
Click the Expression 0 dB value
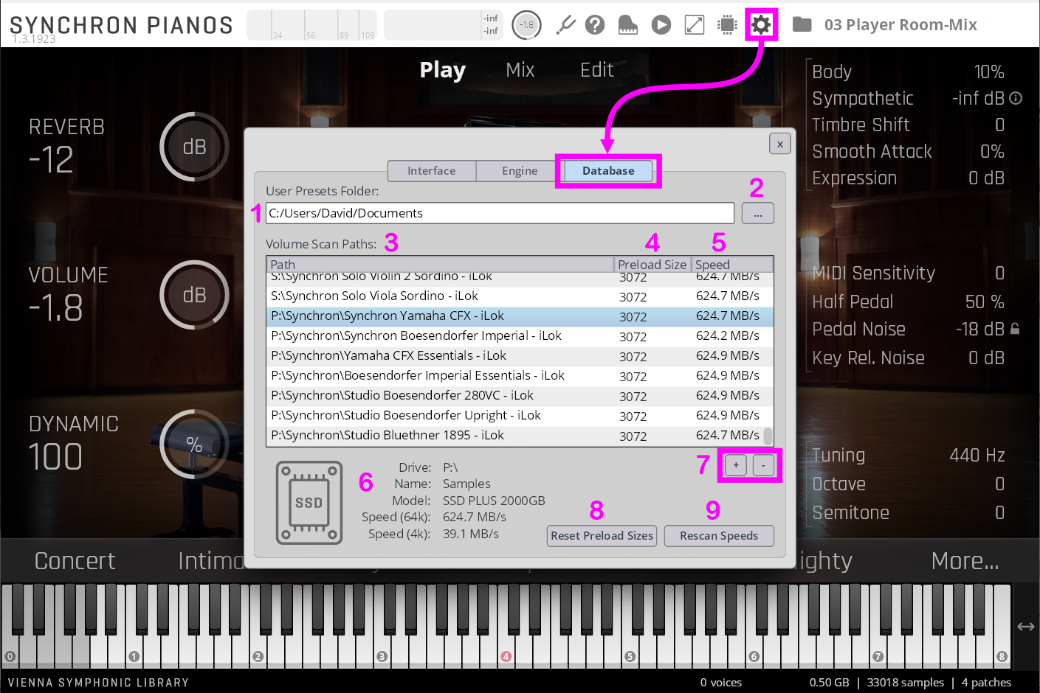(x=986, y=178)
